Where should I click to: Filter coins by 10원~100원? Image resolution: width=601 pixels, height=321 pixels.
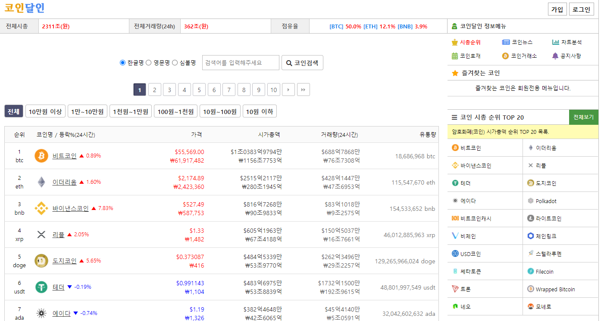point(220,111)
